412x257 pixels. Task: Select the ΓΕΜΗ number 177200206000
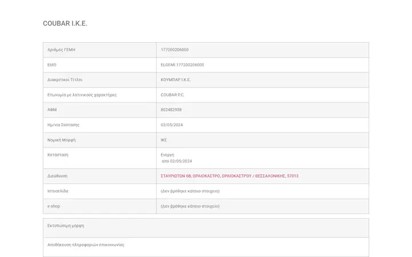[175, 50]
